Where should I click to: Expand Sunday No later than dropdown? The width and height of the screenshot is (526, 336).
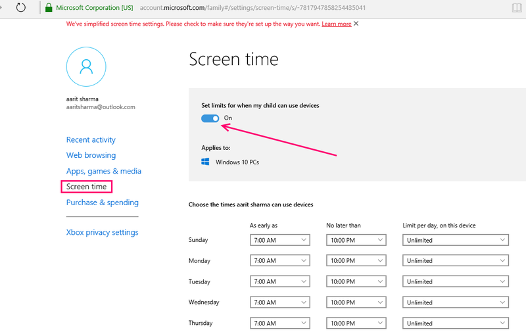(356, 240)
